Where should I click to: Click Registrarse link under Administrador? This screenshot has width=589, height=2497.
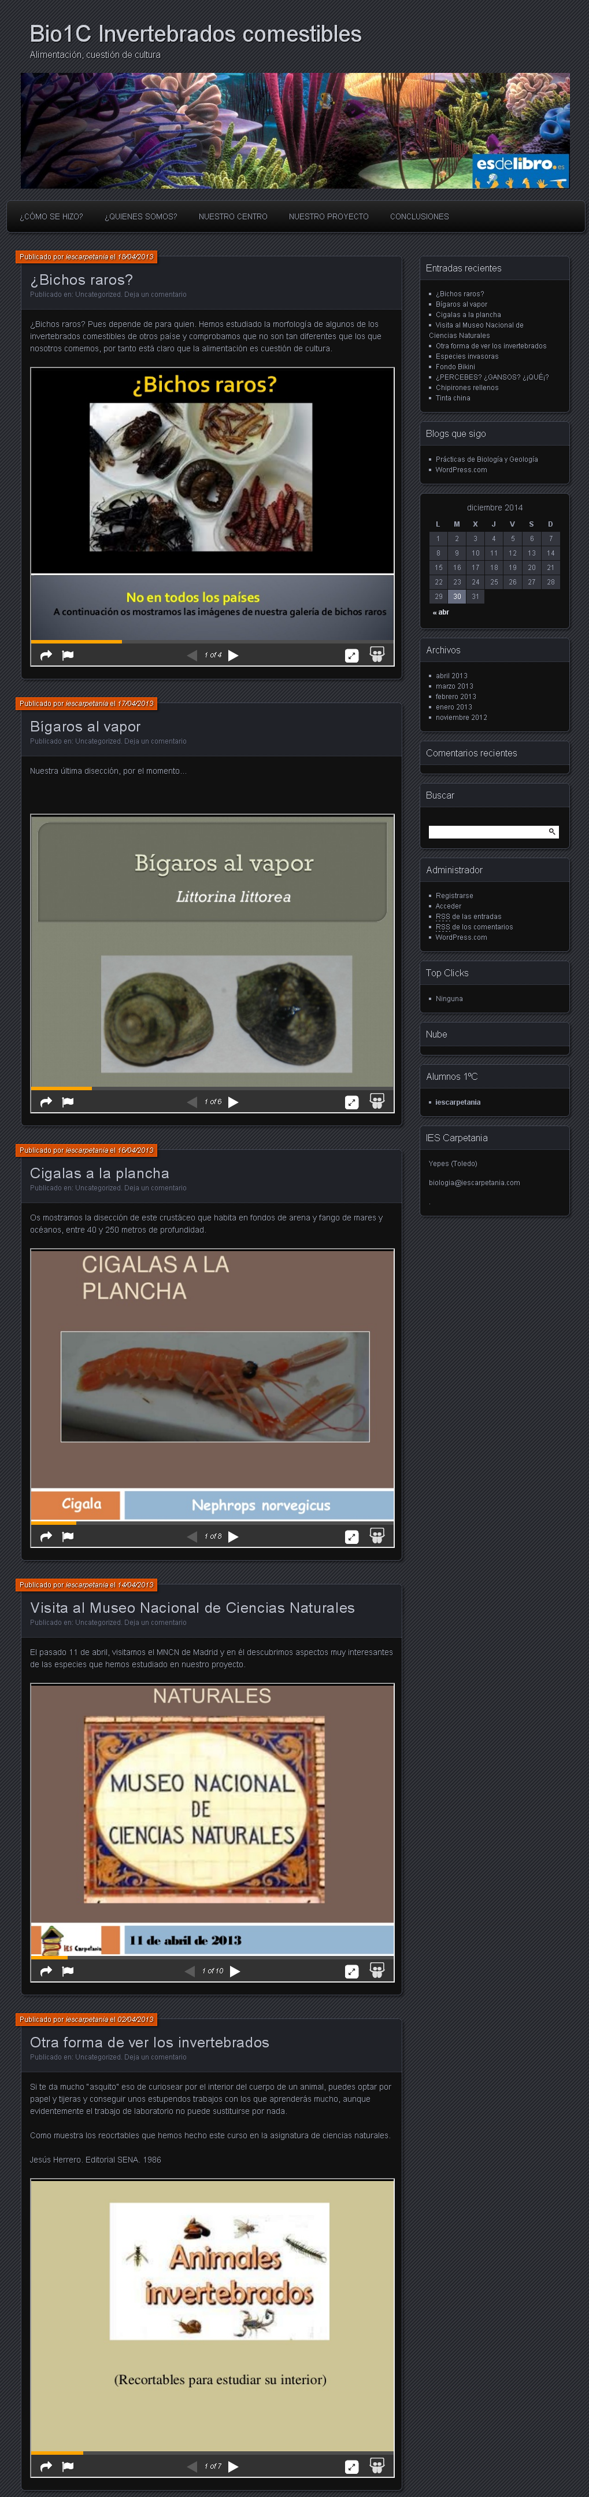click(454, 896)
